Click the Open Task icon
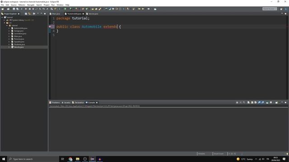This screenshot has height=162, width=289. point(96,9)
